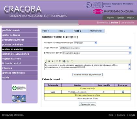Click the text editor scroll down arrow
The height and width of the screenshot is (119, 137).
click(x=129, y=69)
